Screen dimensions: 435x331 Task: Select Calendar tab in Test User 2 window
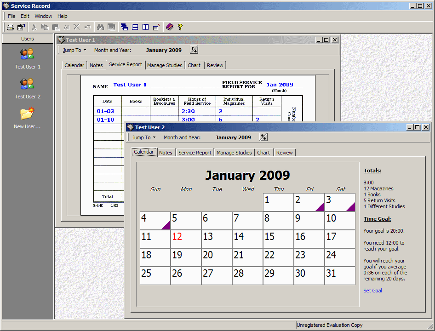tap(144, 152)
